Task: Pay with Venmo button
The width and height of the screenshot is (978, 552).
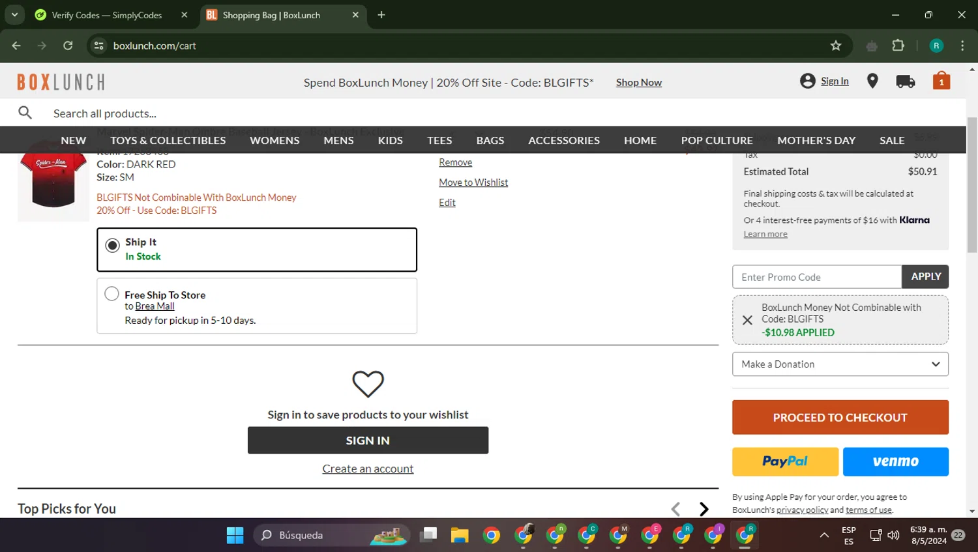Action: tap(895, 461)
